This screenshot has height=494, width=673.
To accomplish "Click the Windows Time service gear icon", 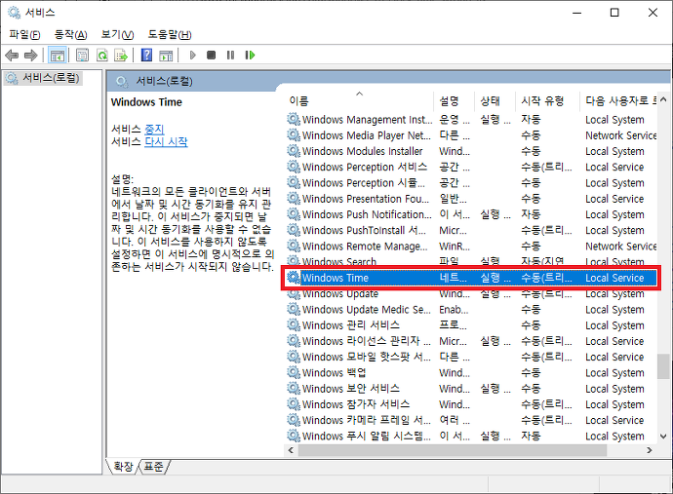I will [294, 278].
